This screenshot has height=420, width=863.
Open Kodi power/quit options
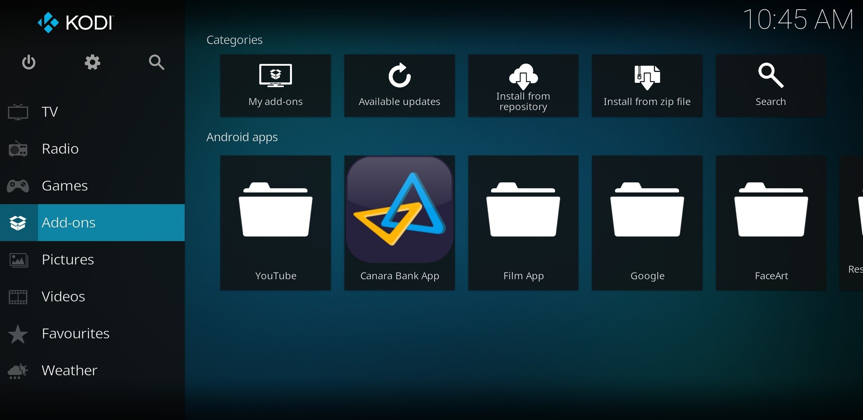click(x=29, y=61)
